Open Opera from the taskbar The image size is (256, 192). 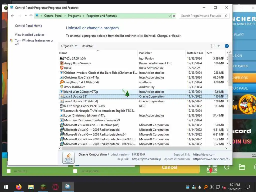click(55, 187)
